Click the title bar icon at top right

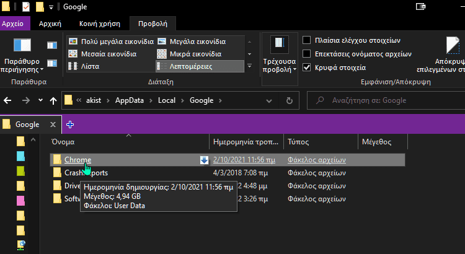point(421,7)
